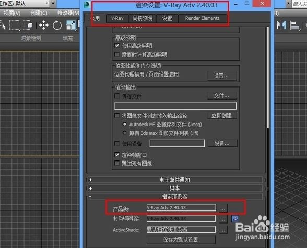Check the 使用设备 checkbox
The height and width of the screenshot is (248, 307).
click(117, 143)
